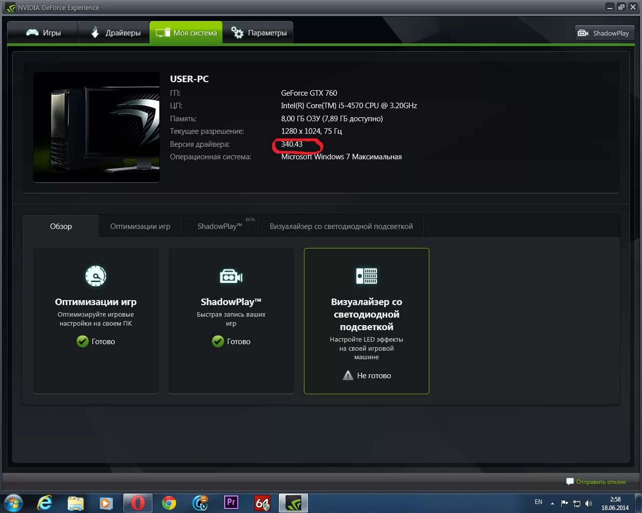Show hidden tray icons arrow
Image resolution: width=642 pixels, height=513 pixels.
552,503
